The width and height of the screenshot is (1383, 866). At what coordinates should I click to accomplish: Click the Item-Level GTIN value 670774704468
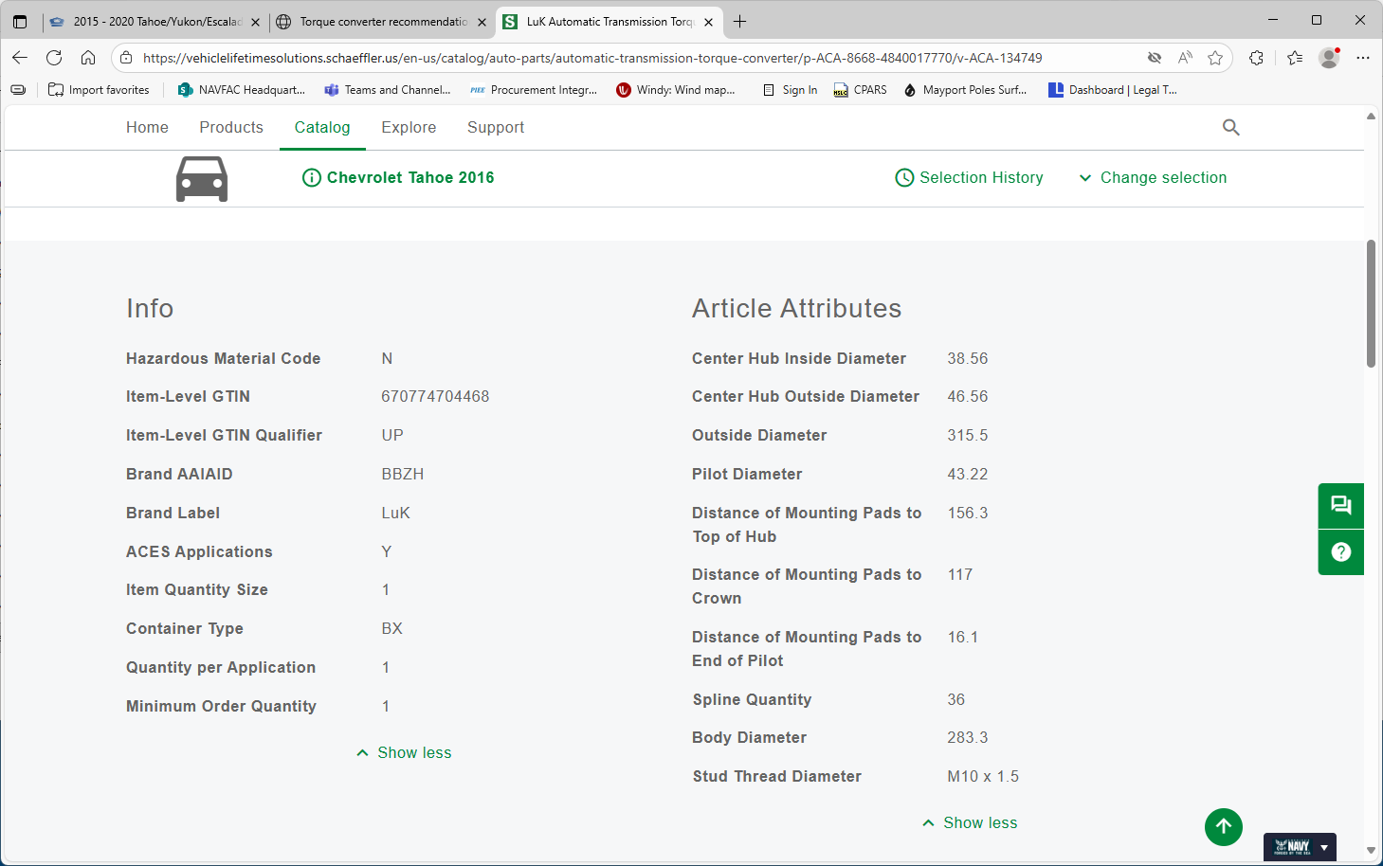pos(435,396)
